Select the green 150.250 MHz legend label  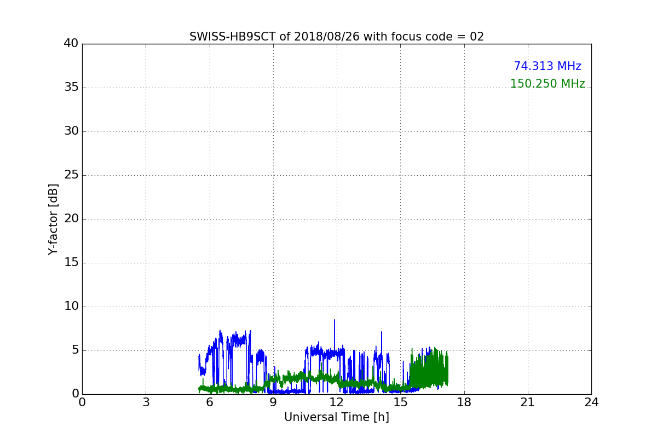tap(547, 84)
